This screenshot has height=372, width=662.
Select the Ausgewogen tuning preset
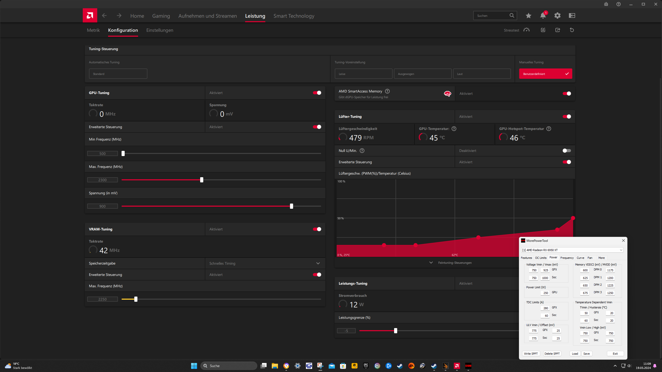[423, 74]
